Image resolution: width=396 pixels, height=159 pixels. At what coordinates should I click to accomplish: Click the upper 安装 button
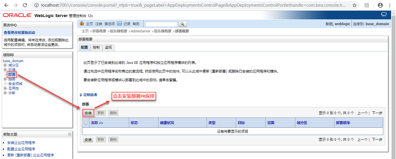(88, 113)
